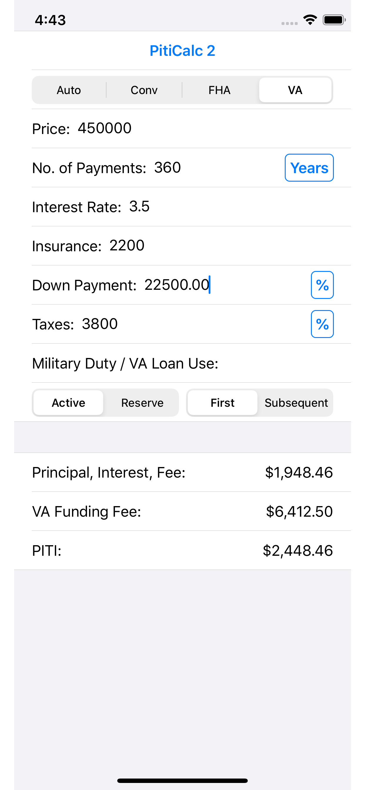Switch to the FHA loan tab

coord(219,90)
